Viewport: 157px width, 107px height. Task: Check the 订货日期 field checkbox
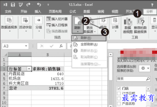[119, 93]
